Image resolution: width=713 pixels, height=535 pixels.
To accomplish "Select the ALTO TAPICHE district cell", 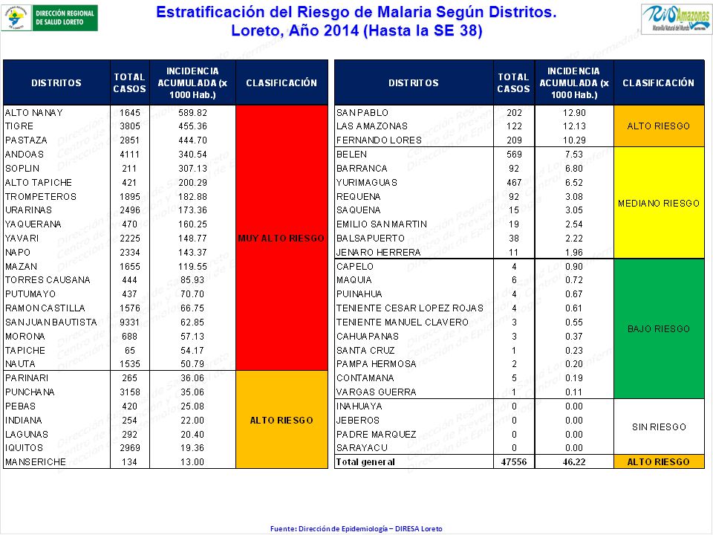I will tap(57, 183).
